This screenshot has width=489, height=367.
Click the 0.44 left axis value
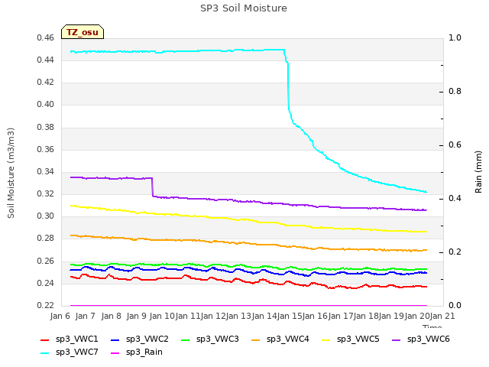pos(46,60)
